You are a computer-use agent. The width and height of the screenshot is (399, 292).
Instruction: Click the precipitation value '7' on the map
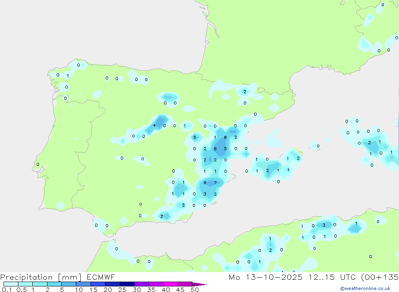click(215, 183)
